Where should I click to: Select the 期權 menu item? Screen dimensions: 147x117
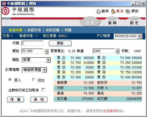pos(68,30)
